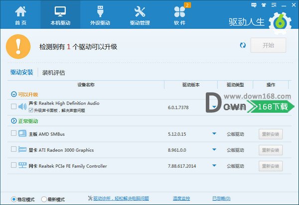
Task: Click the version text 7.88.617.2014
Action: point(182,166)
